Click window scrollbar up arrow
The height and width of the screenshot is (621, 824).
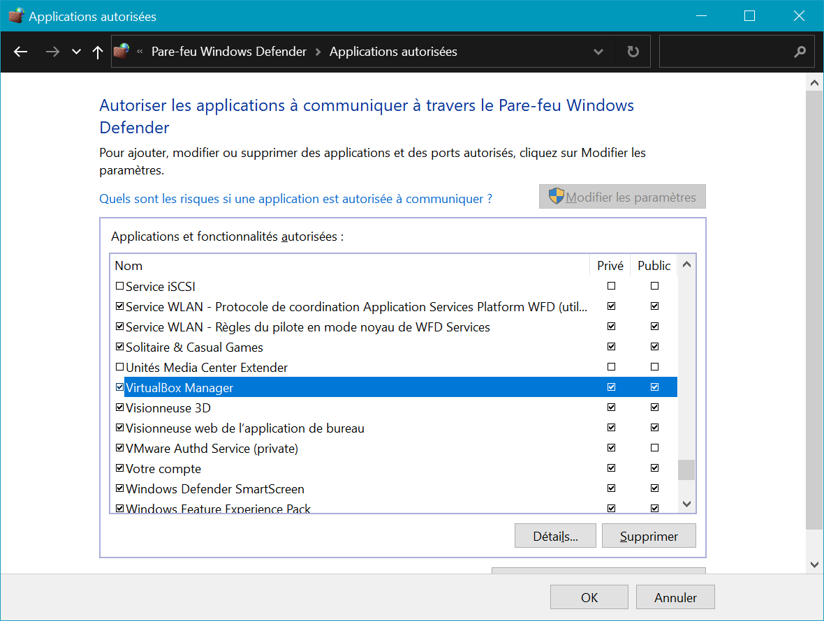pos(814,82)
